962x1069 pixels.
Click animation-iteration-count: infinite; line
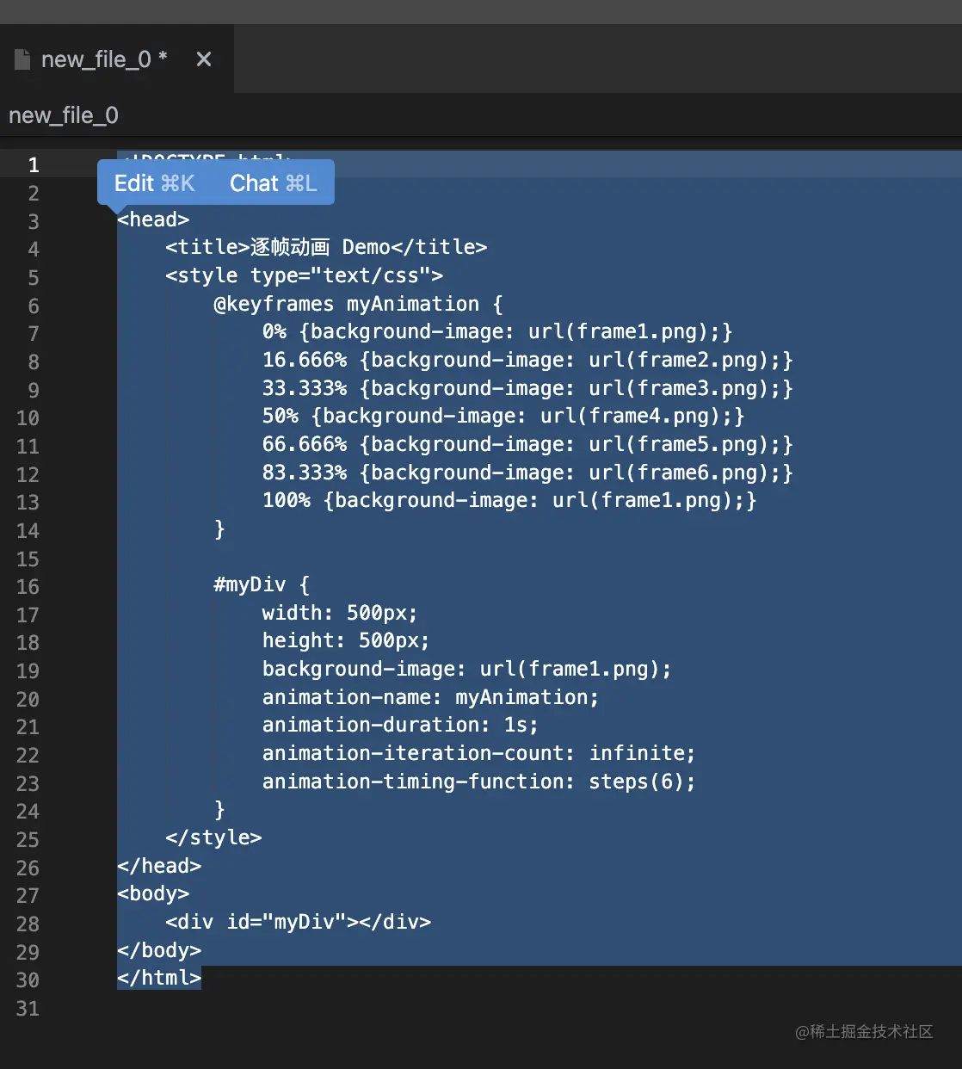[478, 753]
